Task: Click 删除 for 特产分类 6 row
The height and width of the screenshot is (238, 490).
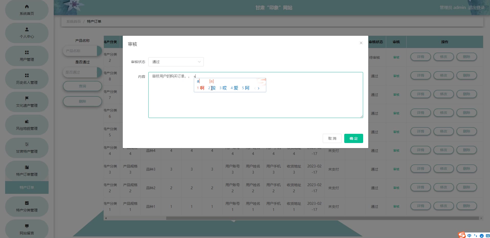Action: click(467, 113)
